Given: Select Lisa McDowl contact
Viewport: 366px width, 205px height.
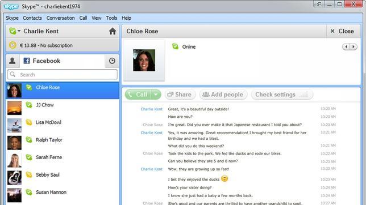Looking at the screenshot, I should (x=63, y=125).
